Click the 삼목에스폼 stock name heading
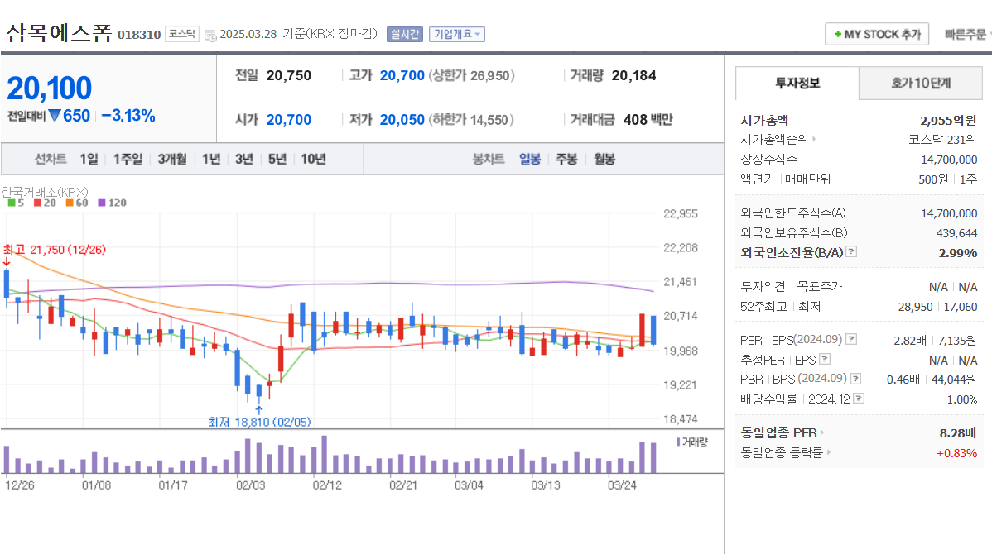The width and height of the screenshot is (992, 554). 59,32
